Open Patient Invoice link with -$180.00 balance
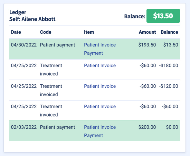 click(100, 65)
